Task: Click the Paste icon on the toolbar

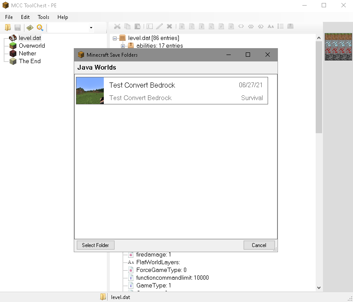Action: 137,26
